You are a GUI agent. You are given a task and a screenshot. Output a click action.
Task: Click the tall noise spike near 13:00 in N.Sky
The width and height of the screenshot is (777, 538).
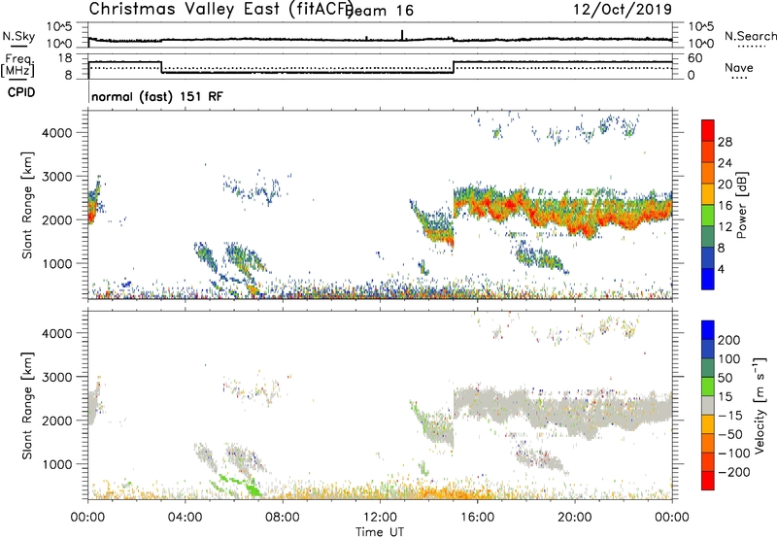pos(402,35)
